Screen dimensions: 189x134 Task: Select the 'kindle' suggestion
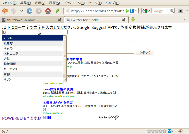pyautogui.click(x=33, y=38)
